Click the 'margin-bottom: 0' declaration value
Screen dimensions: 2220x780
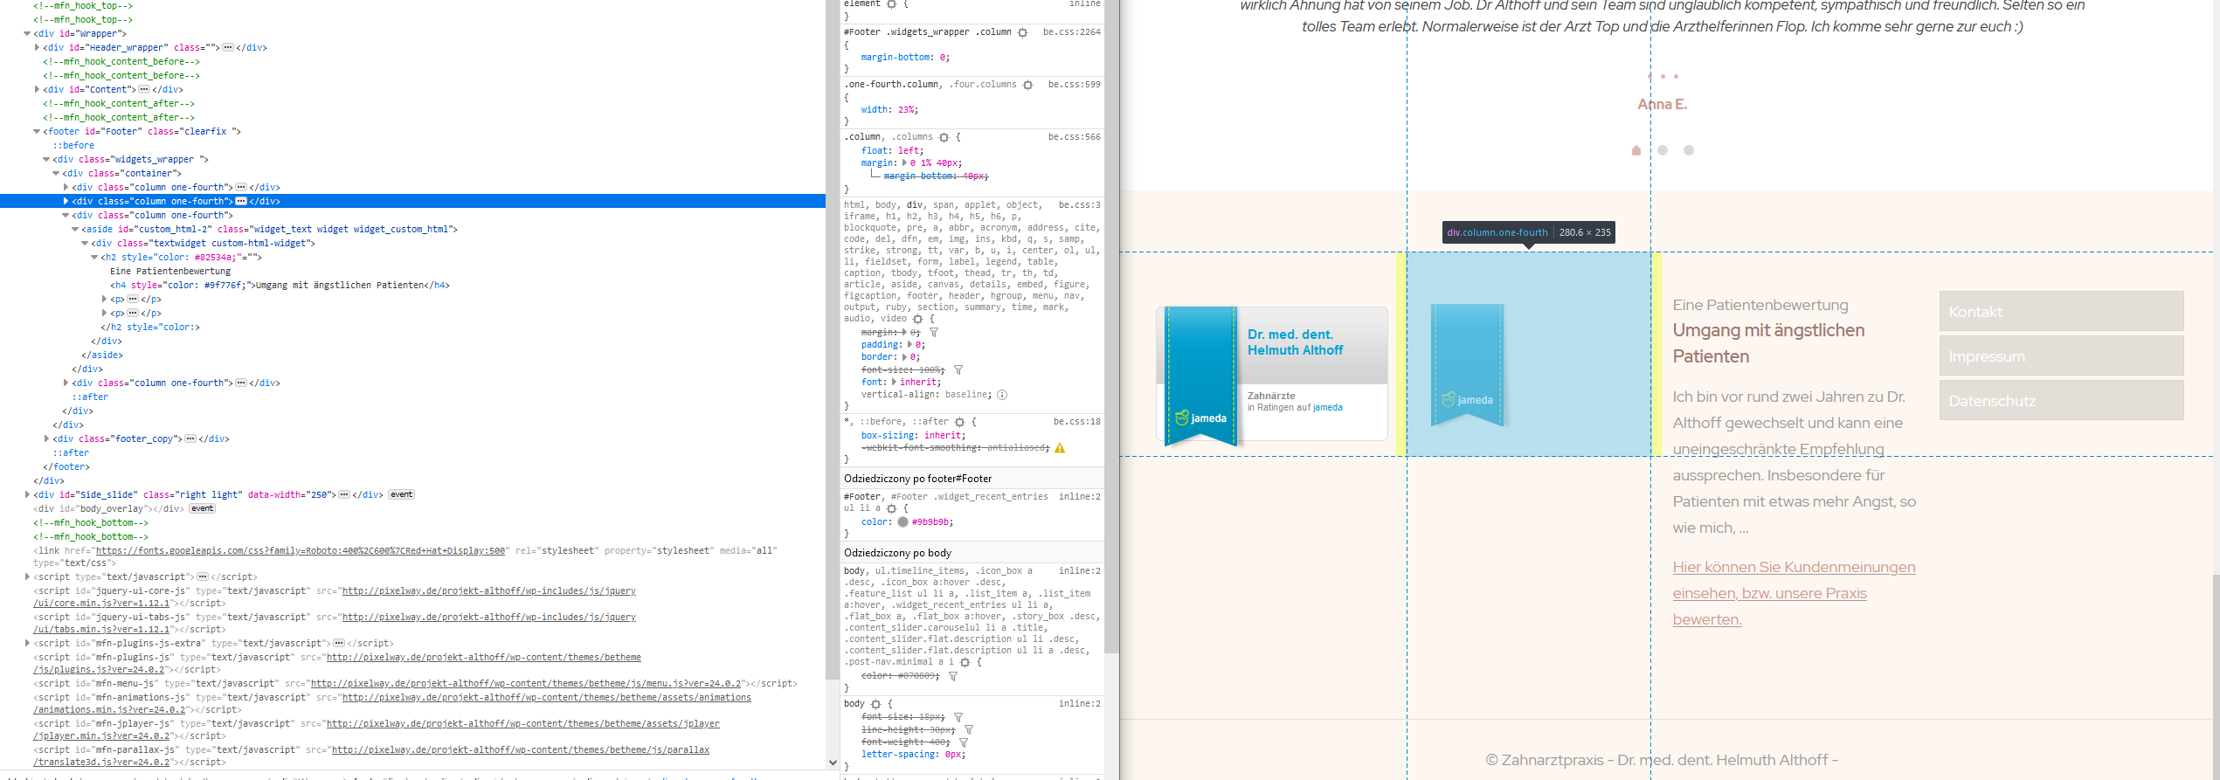(944, 58)
